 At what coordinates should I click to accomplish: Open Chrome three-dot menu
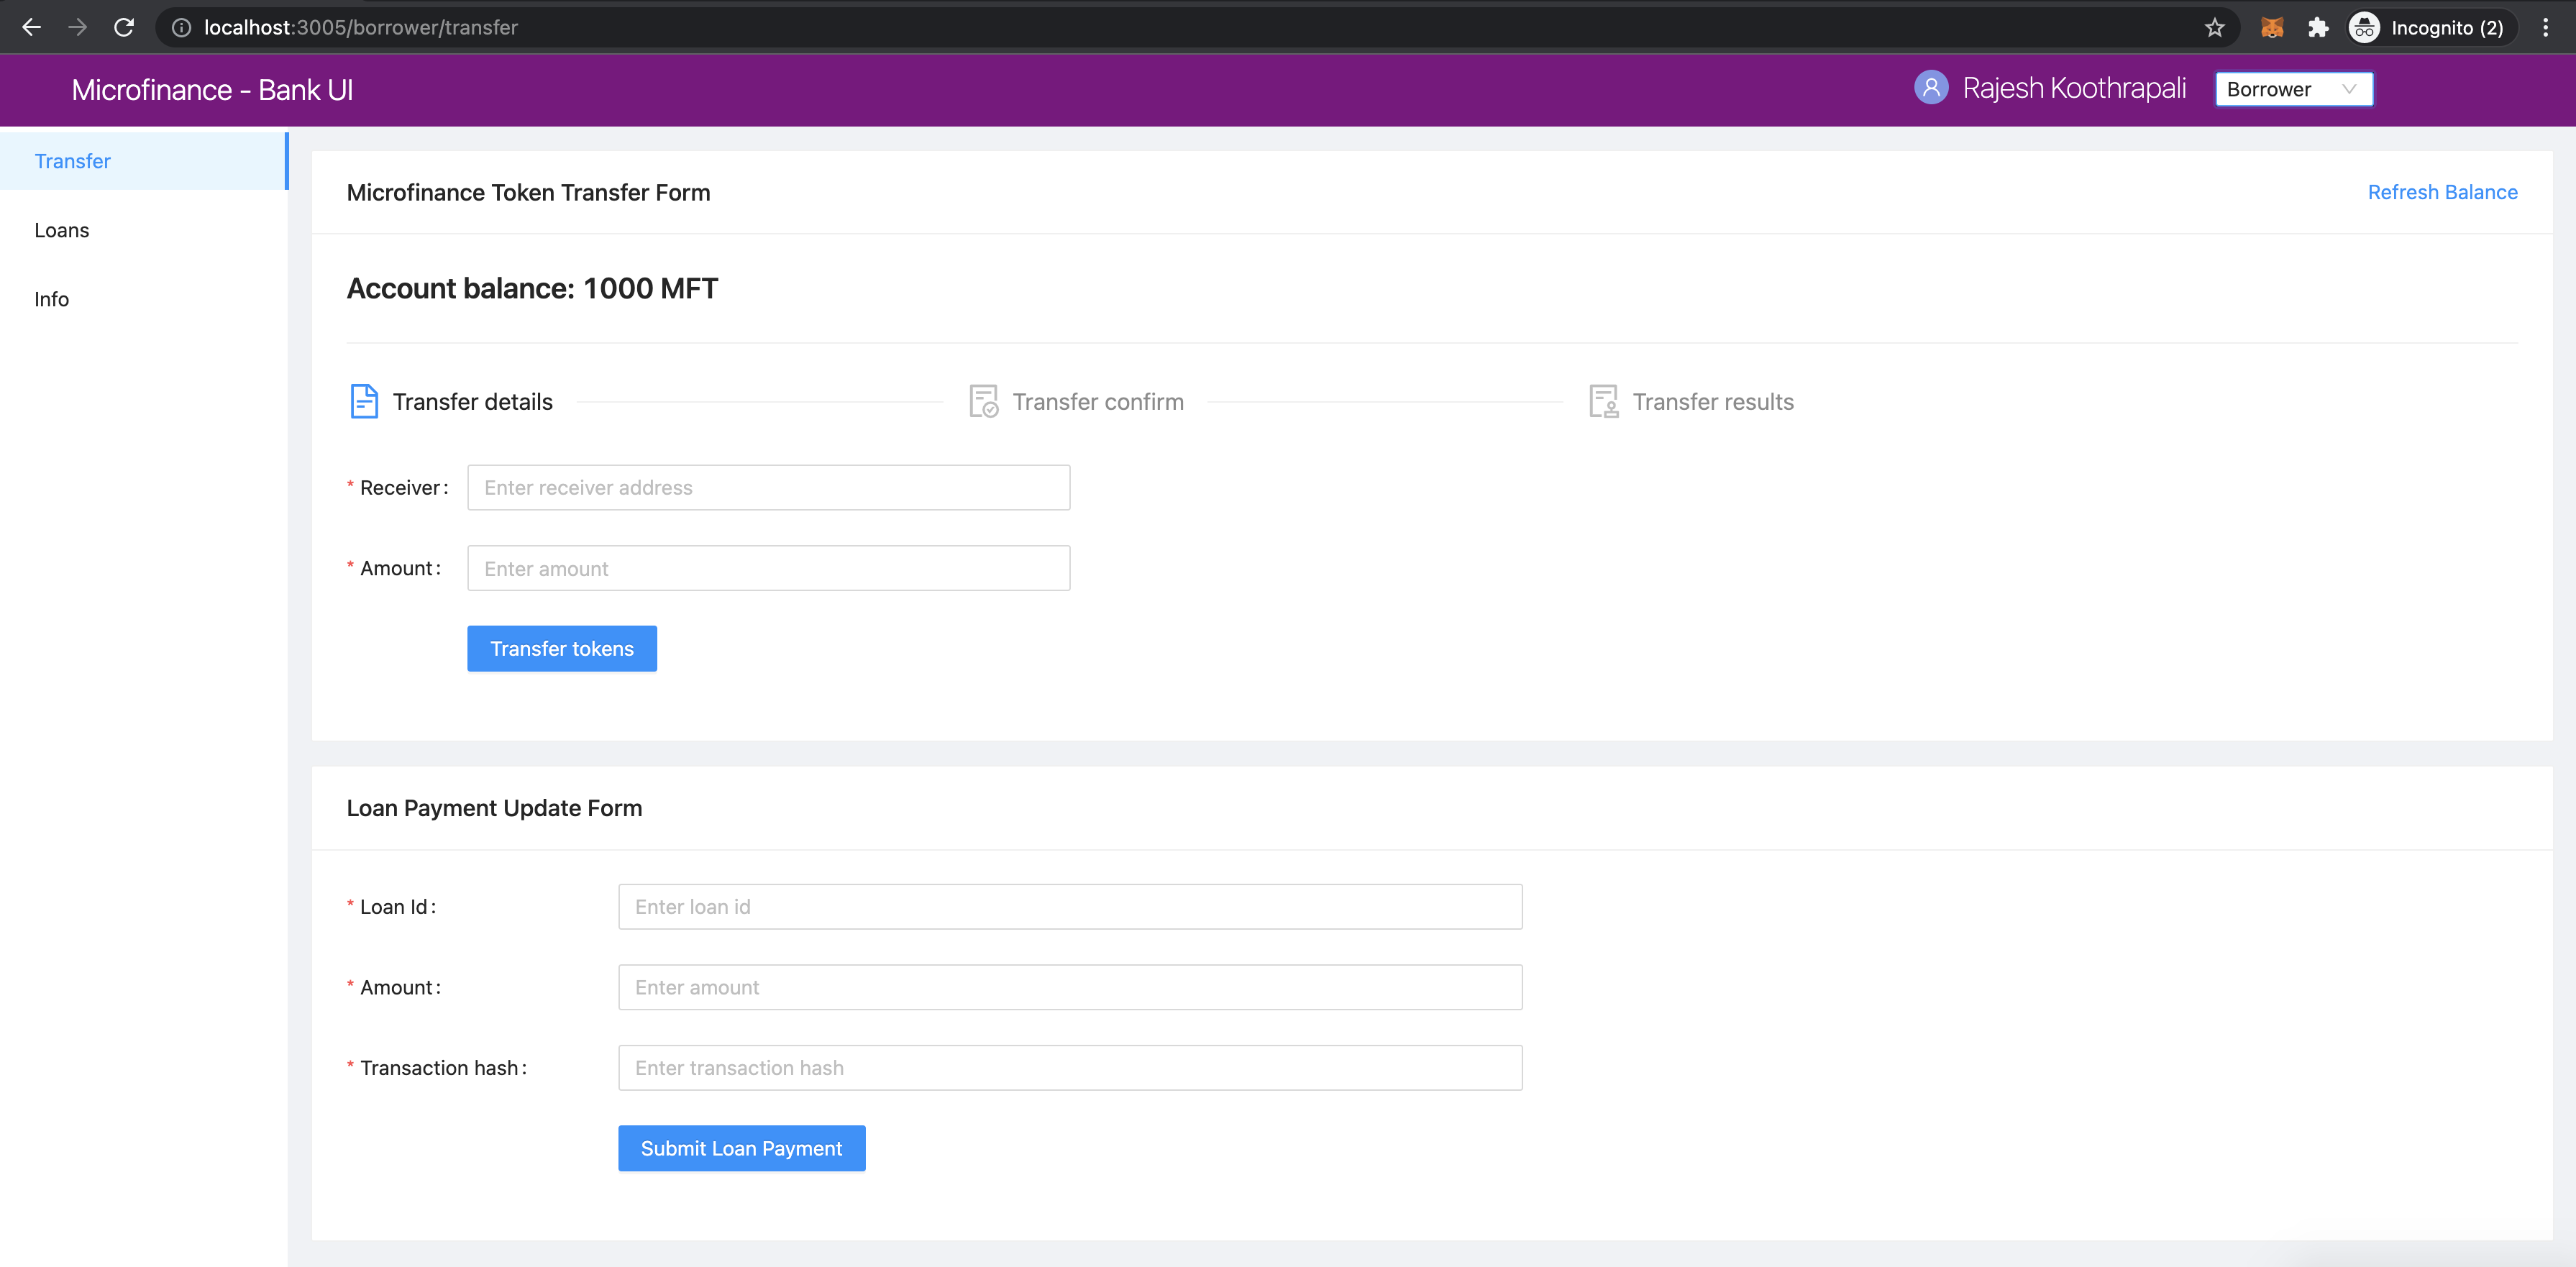pos(2545,27)
